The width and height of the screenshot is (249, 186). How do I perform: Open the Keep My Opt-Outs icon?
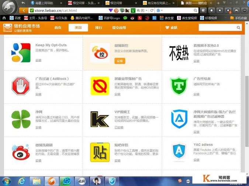pyautogui.click(x=21, y=53)
